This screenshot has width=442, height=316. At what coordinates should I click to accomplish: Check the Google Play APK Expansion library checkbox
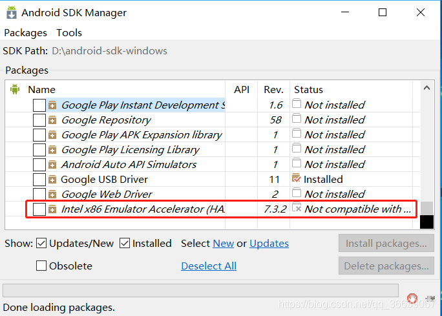coord(39,135)
